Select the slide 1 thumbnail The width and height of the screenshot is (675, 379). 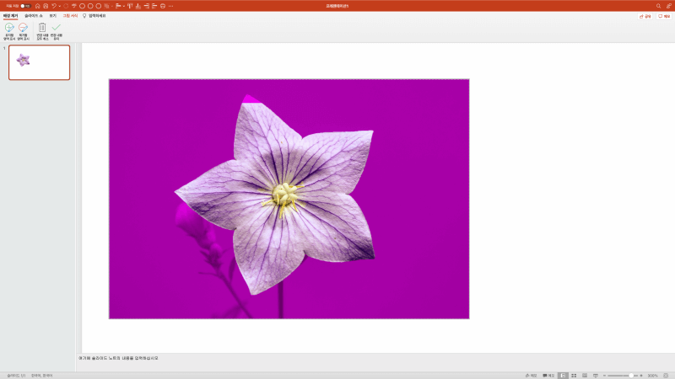click(x=39, y=62)
